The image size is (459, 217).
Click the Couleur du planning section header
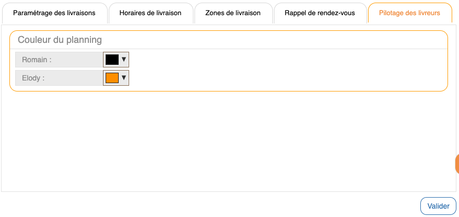pos(60,40)
